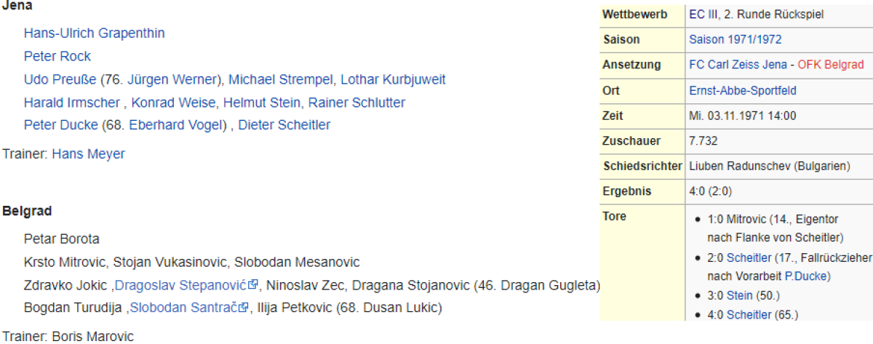Click FC Carl Zeiss Jena link
Image resolution: width=873 pixels, height=344 pixels.
738,65
